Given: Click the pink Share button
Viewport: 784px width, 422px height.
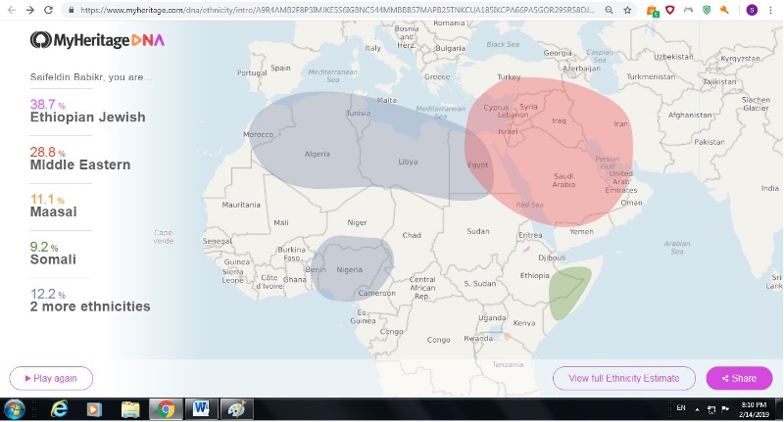Looking at the screenshot, I should click(x=739, y=378).
